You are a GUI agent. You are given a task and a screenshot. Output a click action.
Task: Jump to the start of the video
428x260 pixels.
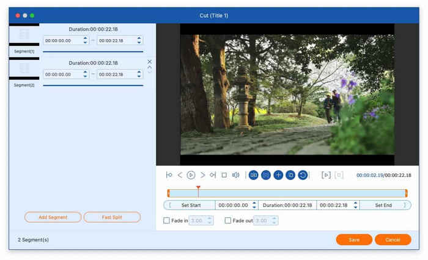coord(169,175)
